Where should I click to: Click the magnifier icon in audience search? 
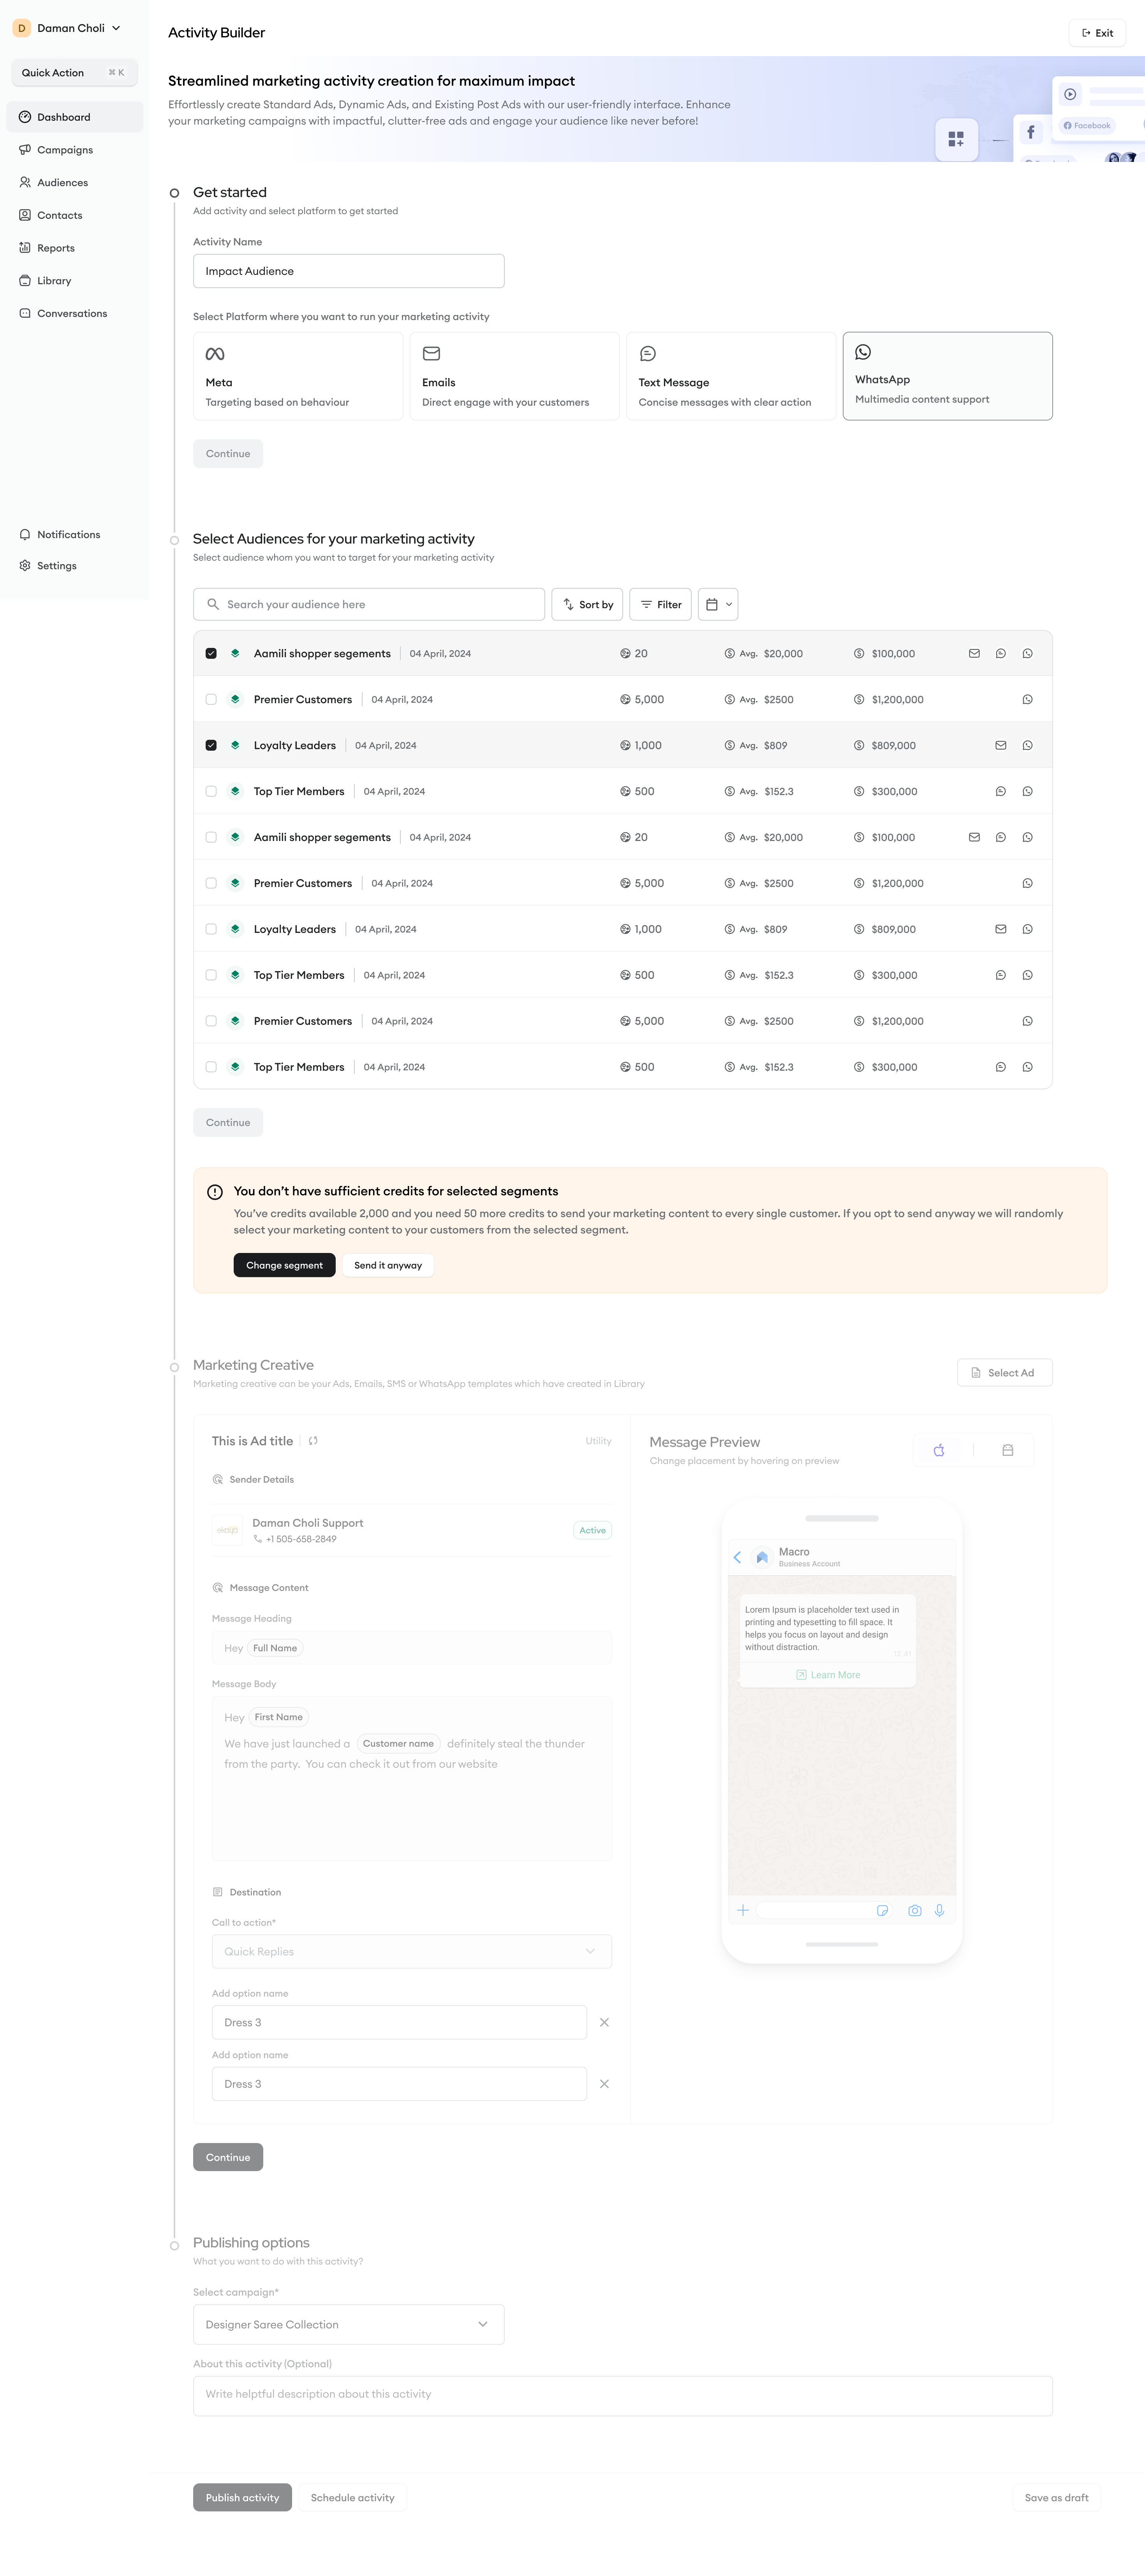pos(213,604)
